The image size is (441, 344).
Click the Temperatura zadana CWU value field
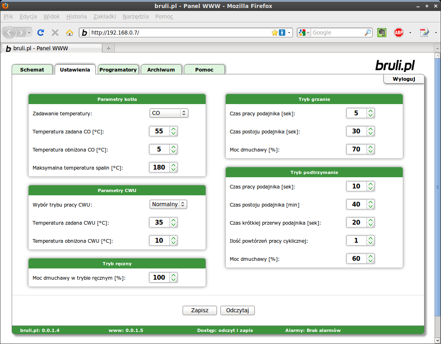[159, 222]
